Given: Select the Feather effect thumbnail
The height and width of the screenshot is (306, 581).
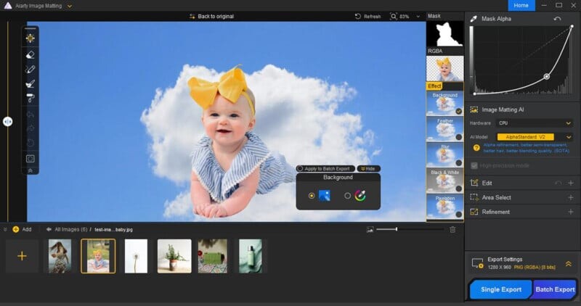Looking at the screenshot, I should point(444,129).
